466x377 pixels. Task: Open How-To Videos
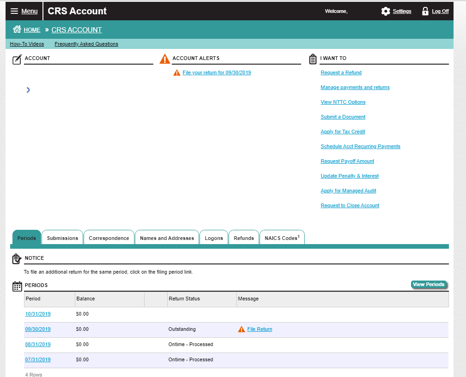tap(27, 44)
